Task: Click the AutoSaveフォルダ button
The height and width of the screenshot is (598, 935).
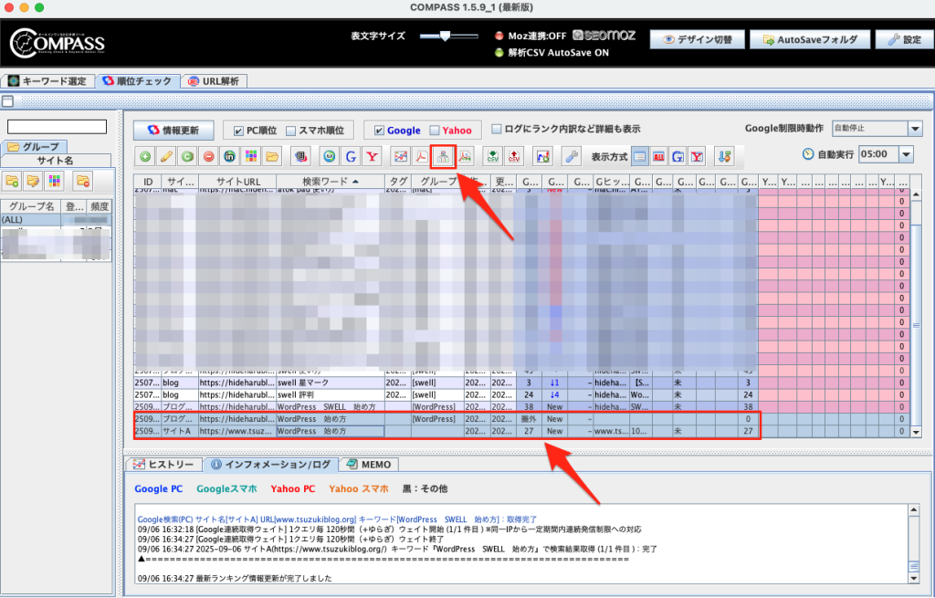Action: point(804,40)
